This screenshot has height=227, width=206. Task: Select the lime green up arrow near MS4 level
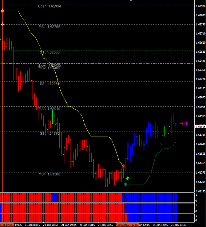click(x=128, y=178)
